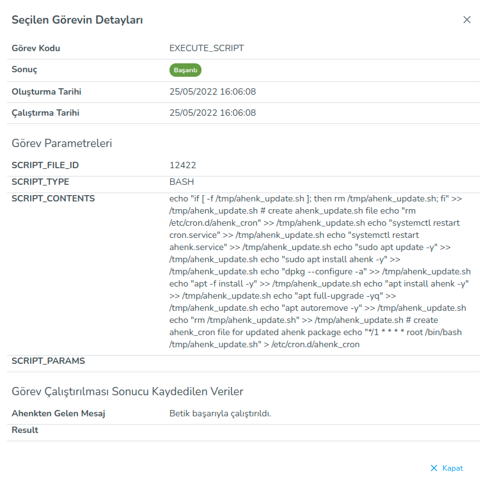Click the SCRIPT_FILE_ID label

[x=45, y=165]
